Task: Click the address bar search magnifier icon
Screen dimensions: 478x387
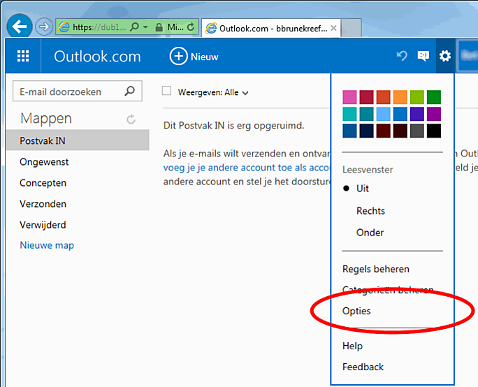Action: pyautogui.click(x=134, y=27)
